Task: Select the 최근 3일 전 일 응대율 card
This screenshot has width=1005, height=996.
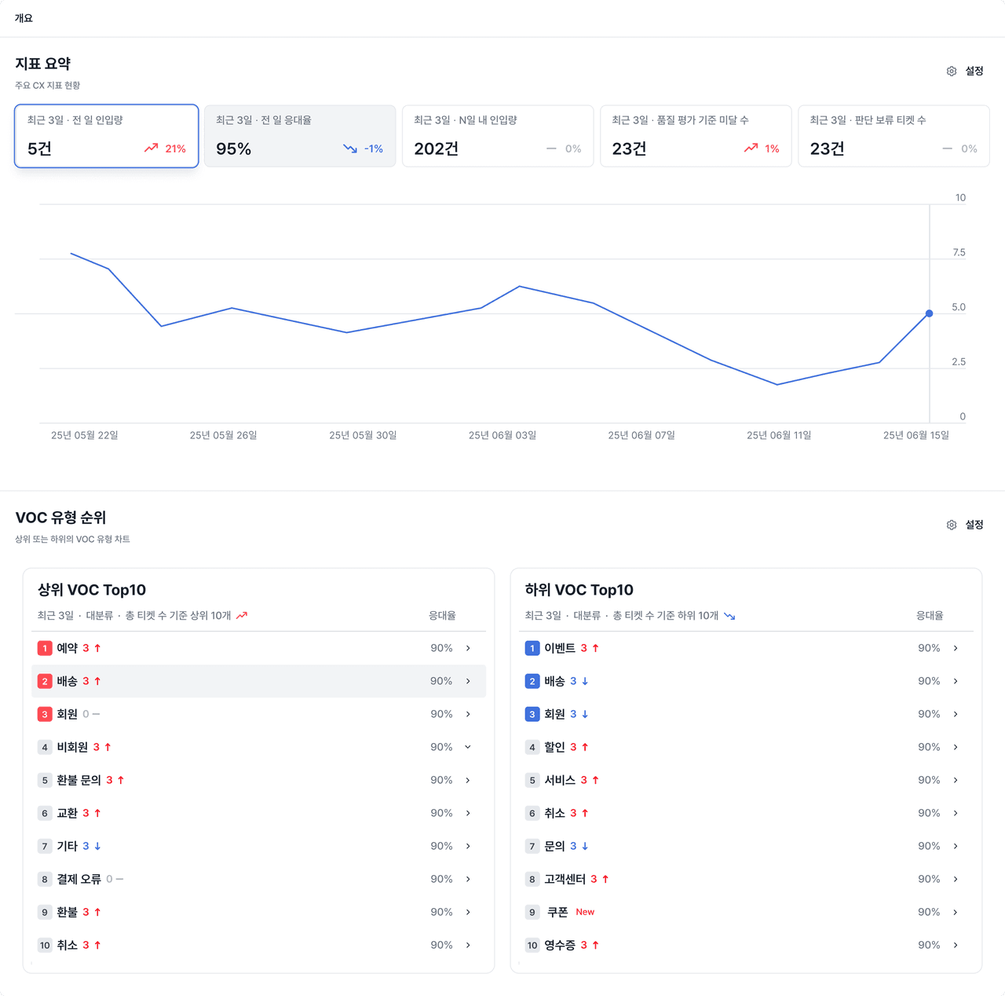Action: tap(300, 136)
